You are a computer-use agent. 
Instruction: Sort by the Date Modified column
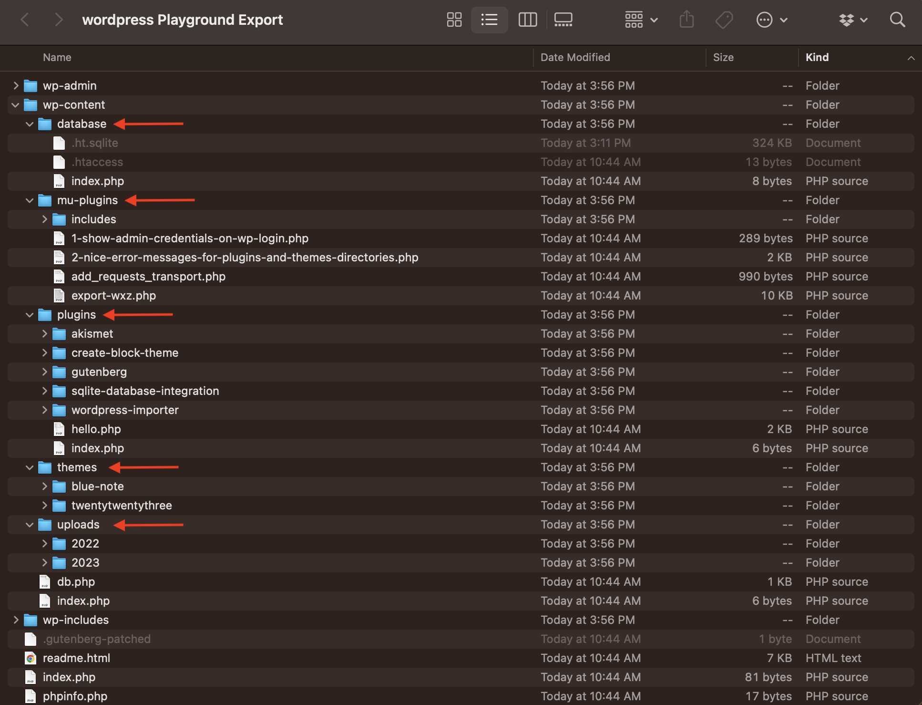click(575, 57)
